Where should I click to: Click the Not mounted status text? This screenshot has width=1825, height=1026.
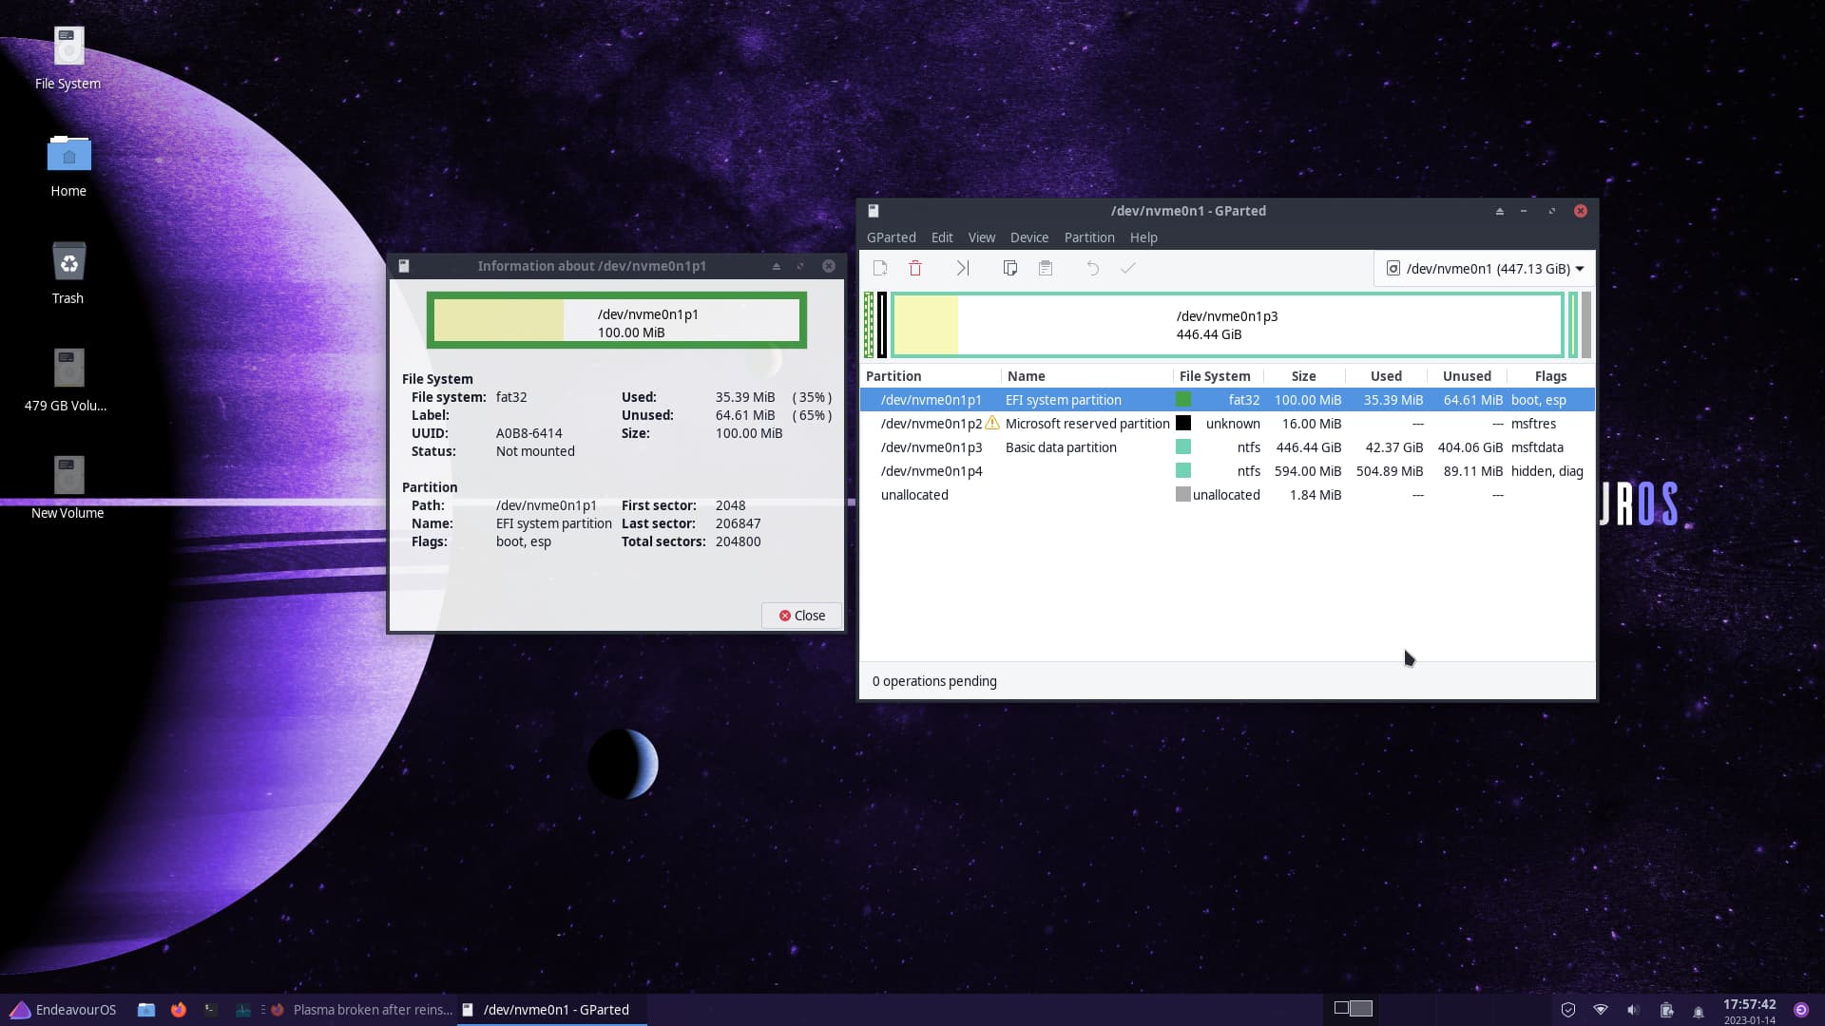535,451
